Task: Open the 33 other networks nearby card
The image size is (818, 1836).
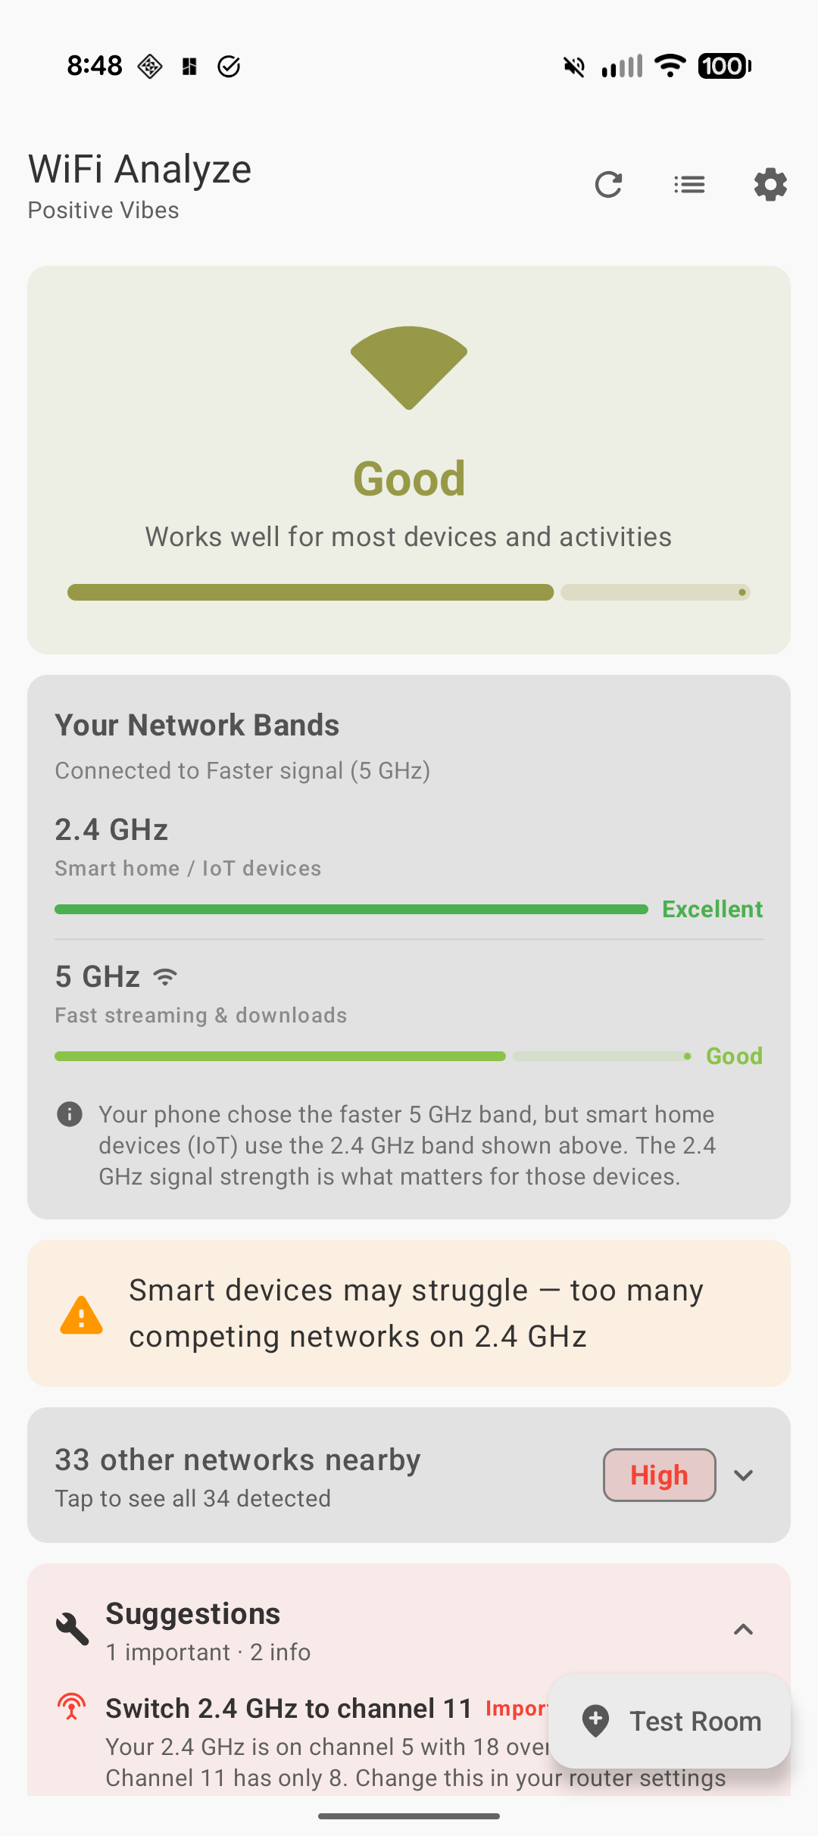Action: 303,1475
